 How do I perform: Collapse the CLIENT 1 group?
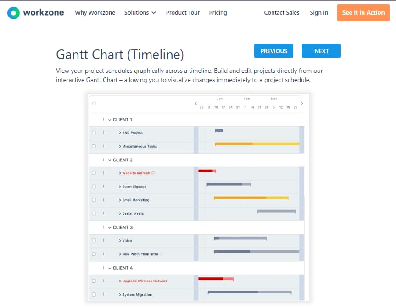point(110,120)
